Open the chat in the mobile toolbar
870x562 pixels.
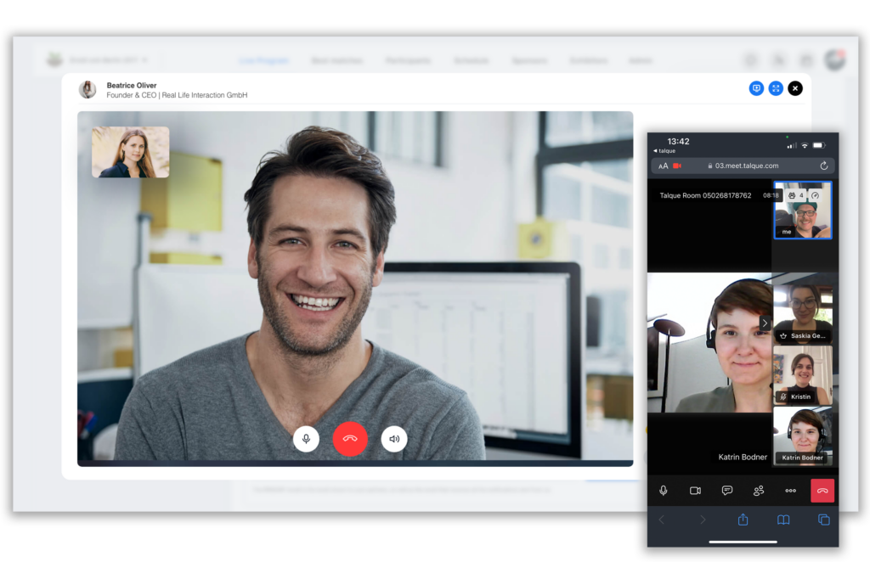coord(727,491)
